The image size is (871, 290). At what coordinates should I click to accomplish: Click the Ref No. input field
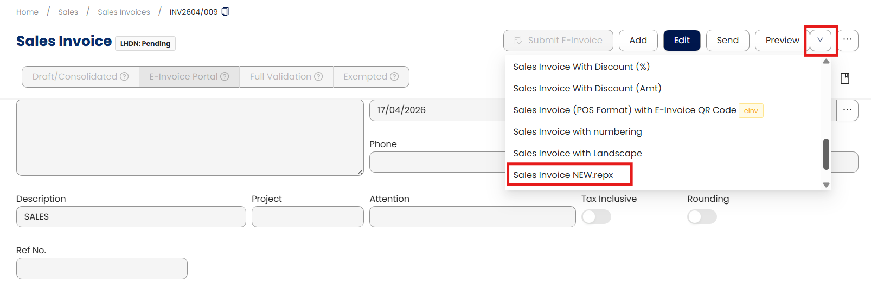point(102,268)
